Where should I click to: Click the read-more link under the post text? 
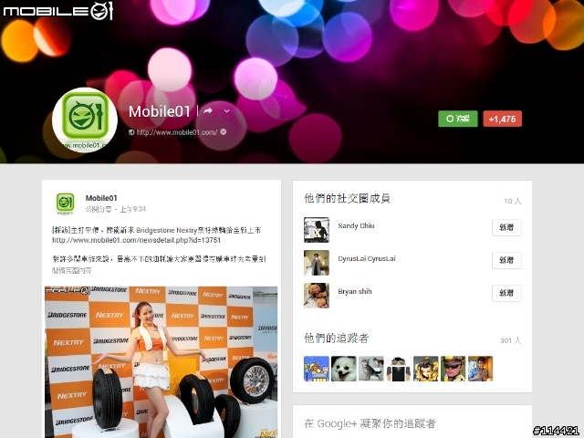click(x=71, y=270)
